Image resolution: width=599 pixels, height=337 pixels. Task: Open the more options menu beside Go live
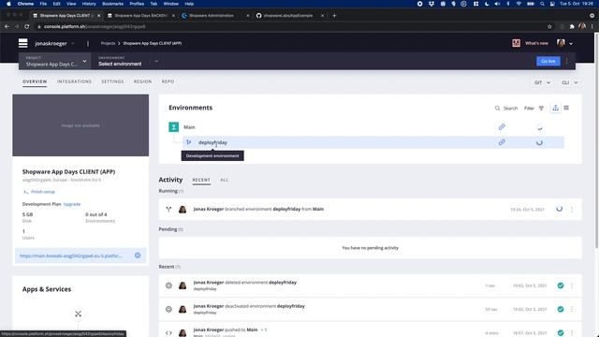567,61
